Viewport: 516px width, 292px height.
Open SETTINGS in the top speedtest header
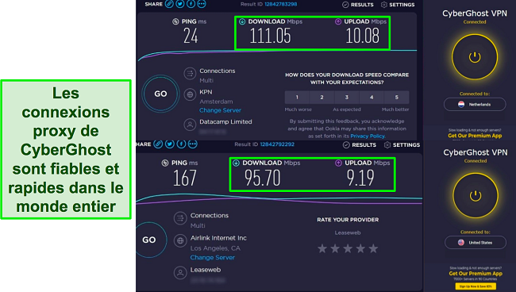[x=398, y=5]
